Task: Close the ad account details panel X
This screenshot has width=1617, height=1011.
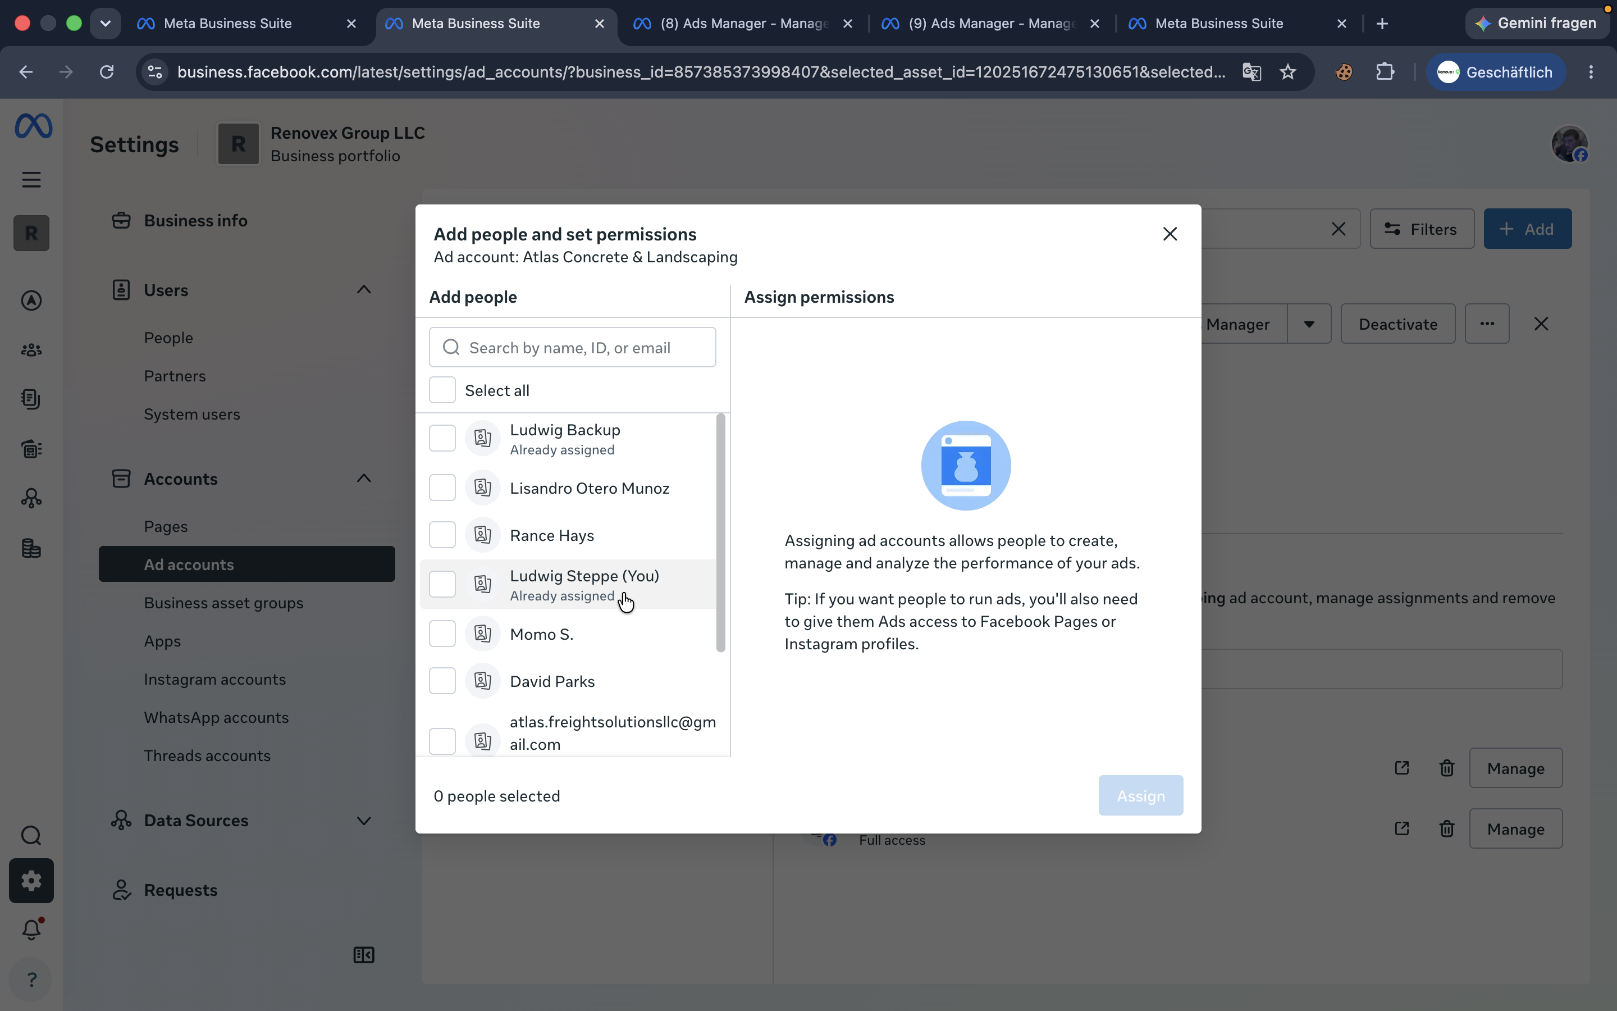Action: [1541, 324]
